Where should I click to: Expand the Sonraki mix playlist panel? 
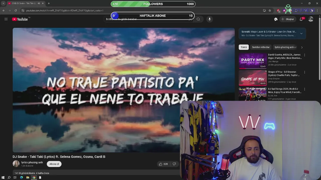[x=301, y=33]
